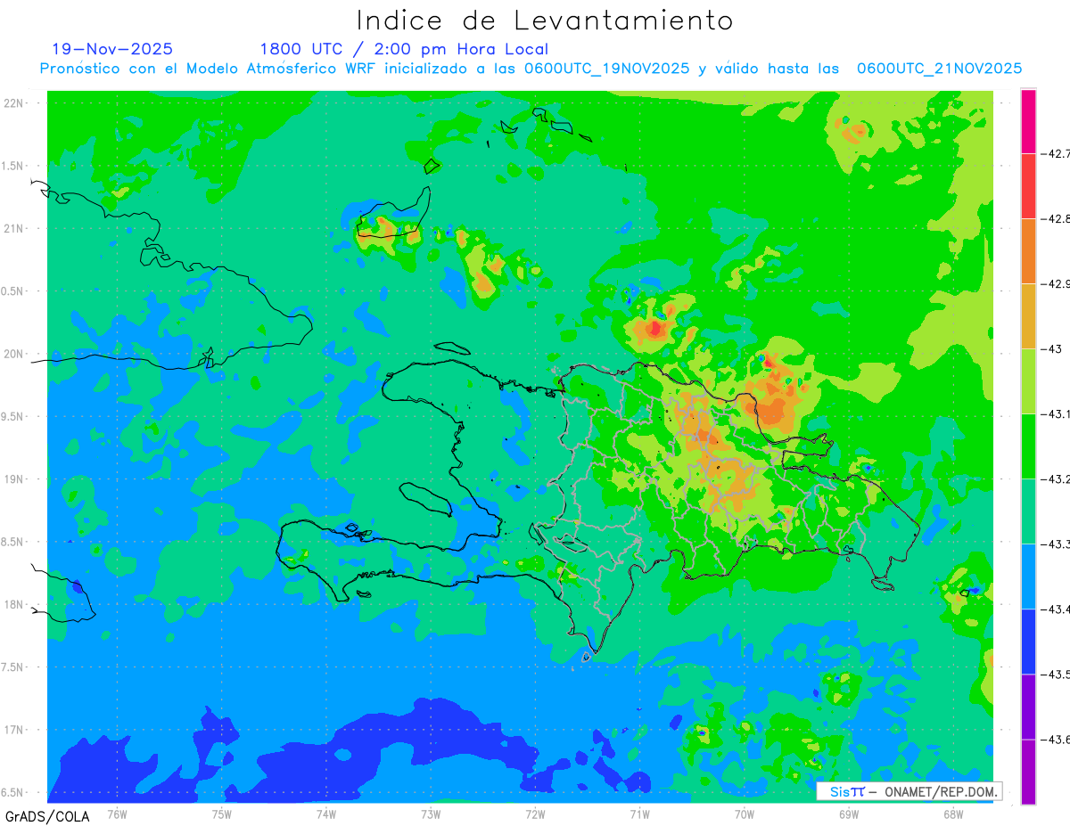The width and height of the screenshot is (1070, 826).
Task: Click the title 'Indice de Levantamiento'
Action: [x=544, y=20]
